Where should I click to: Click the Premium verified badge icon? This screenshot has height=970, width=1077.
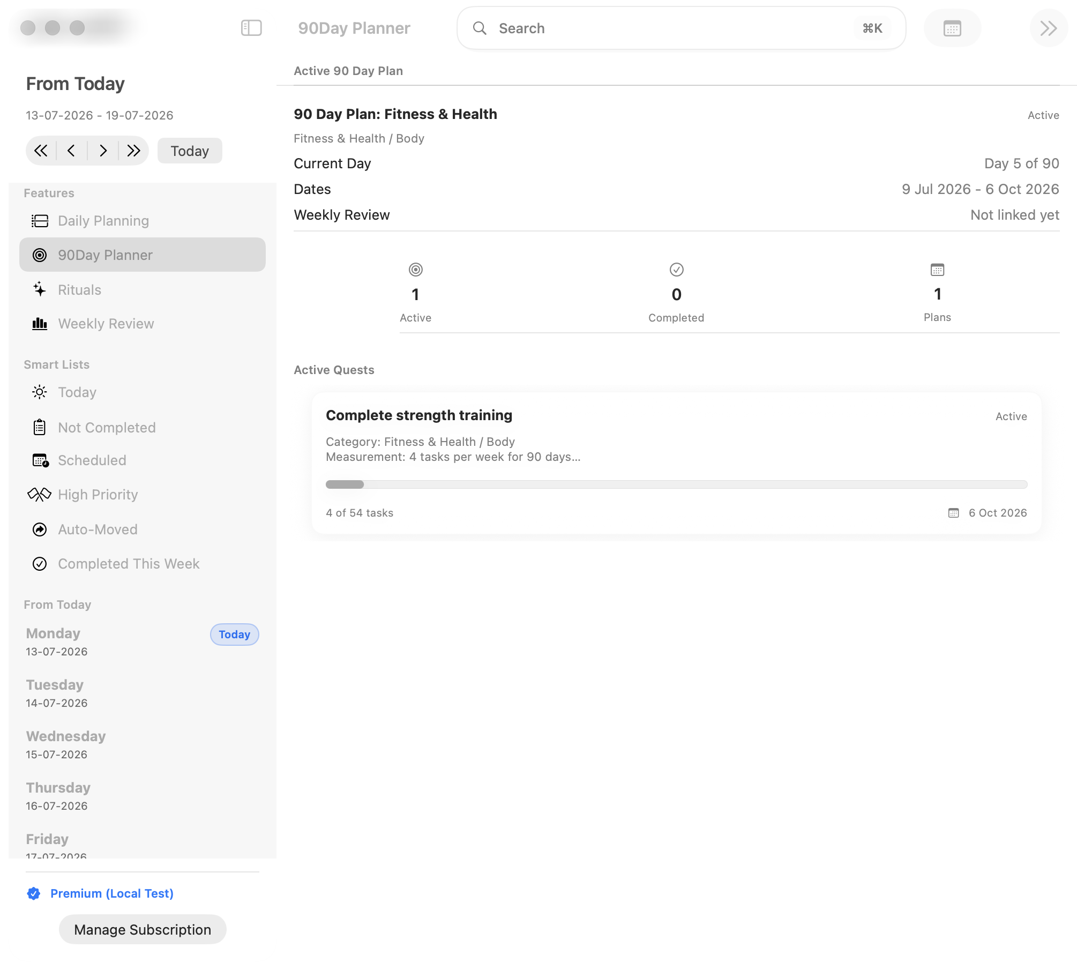coord(34,893)
